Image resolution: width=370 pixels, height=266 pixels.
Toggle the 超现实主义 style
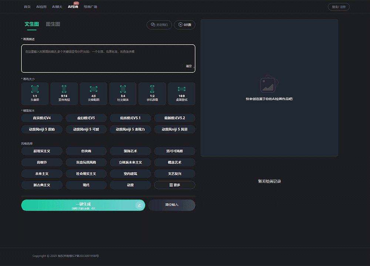tap(42, 151)
